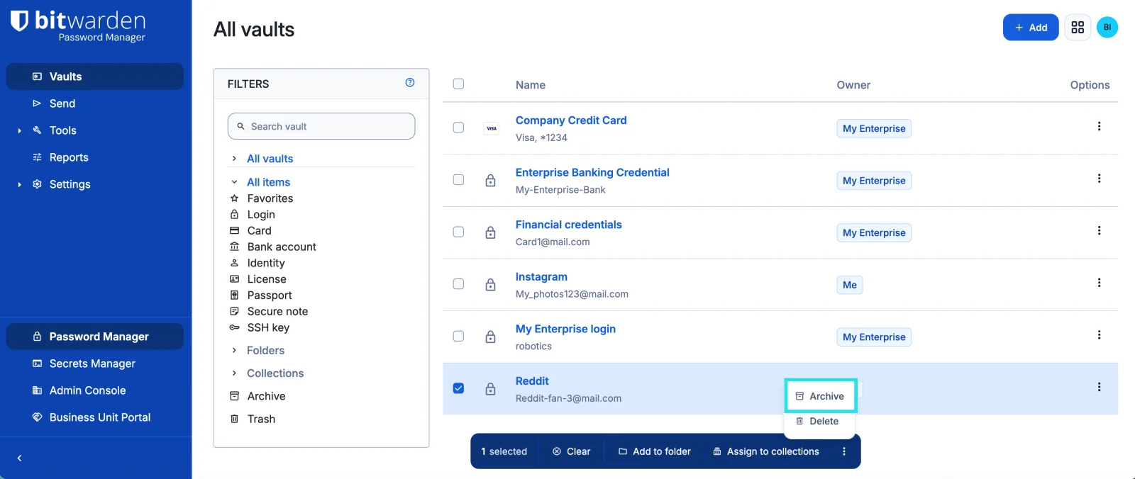Filter by Bank account type
Viewport: 1135px width, 479px height.
[281, 247]
